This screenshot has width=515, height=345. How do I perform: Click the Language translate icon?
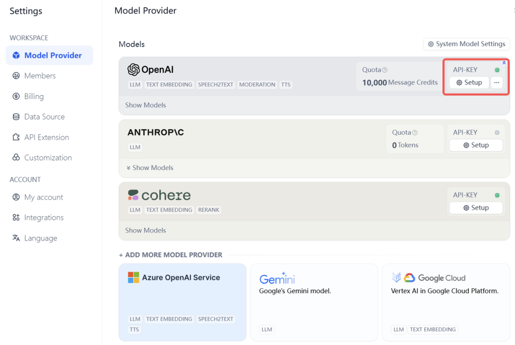coord(16,238)
